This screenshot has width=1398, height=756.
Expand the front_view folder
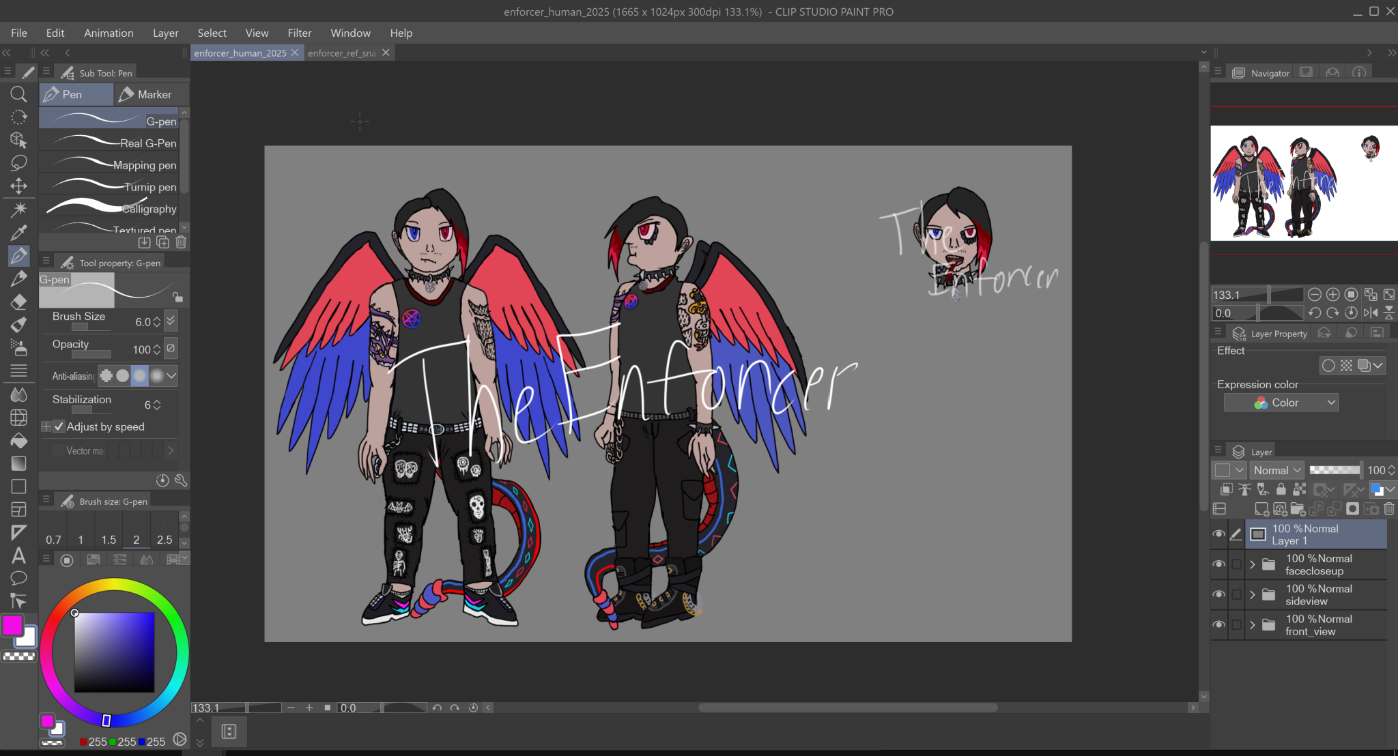pyautogui.click(x=1252, y=624)
